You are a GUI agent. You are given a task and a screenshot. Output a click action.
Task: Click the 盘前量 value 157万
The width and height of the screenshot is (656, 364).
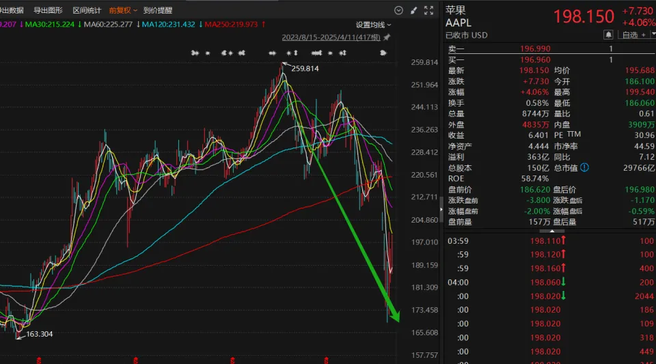[539, 222]
